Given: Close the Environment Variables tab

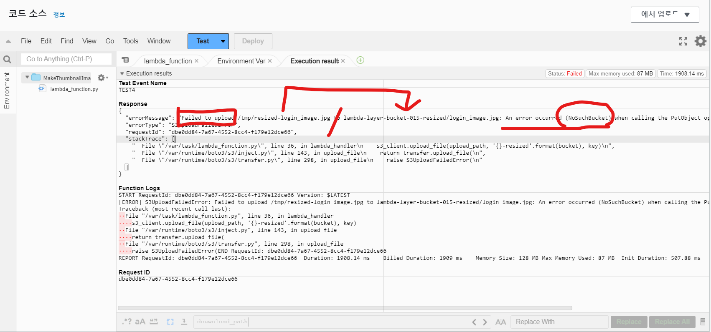Looking at the screenshot, I should [270, 61].
